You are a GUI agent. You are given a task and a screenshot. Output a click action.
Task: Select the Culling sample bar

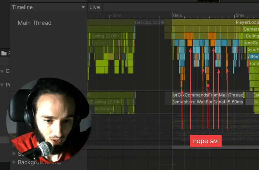point(252,36)
